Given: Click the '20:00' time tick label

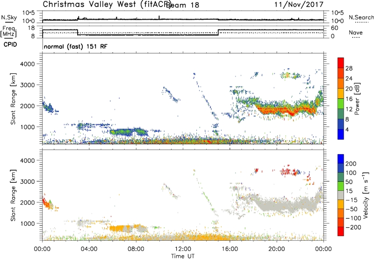Looking at the screenshot, I should click(277, 249).
